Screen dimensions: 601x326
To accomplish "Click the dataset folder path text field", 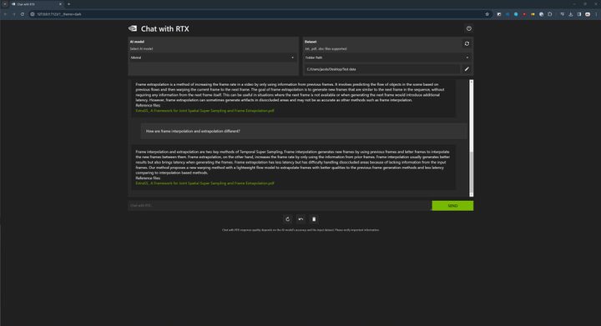I will (x=382, y=69).
